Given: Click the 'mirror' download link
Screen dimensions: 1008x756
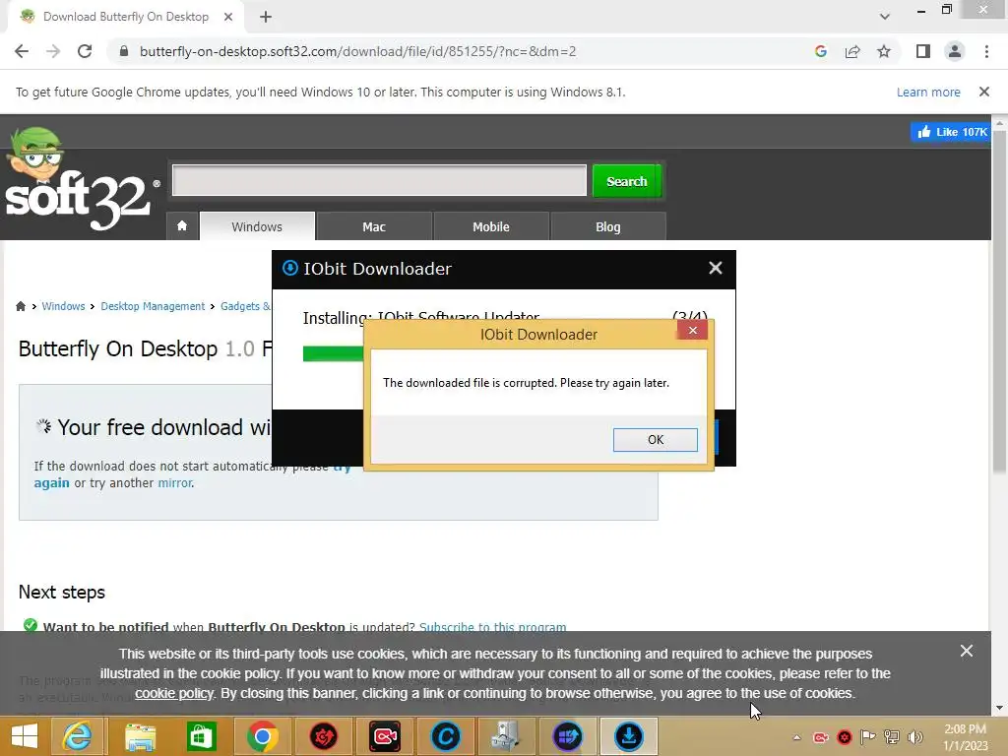Looking at the screenshot, I should click(x=175, y=482).
